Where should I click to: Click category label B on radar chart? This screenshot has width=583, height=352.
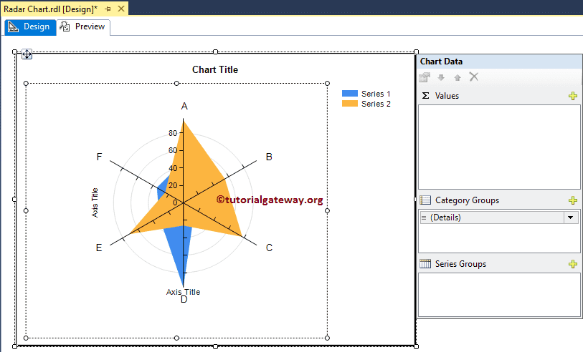(x=269, y=157)
